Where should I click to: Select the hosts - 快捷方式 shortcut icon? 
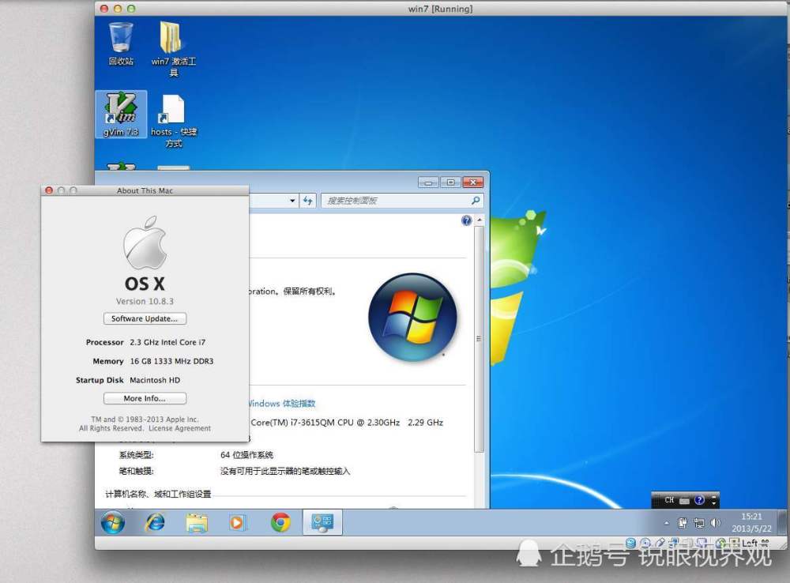[173, 121]
